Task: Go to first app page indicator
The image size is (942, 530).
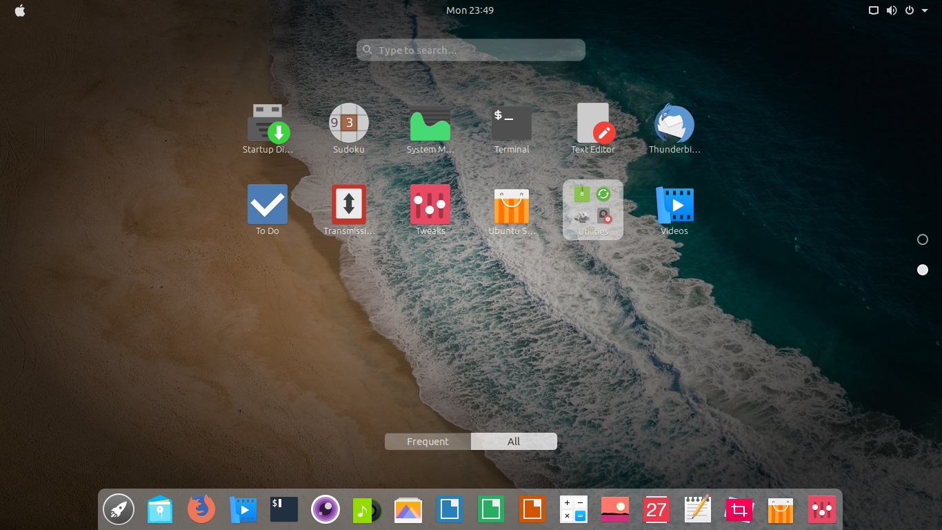Action: pyautogui.click(x=923, y=239)
